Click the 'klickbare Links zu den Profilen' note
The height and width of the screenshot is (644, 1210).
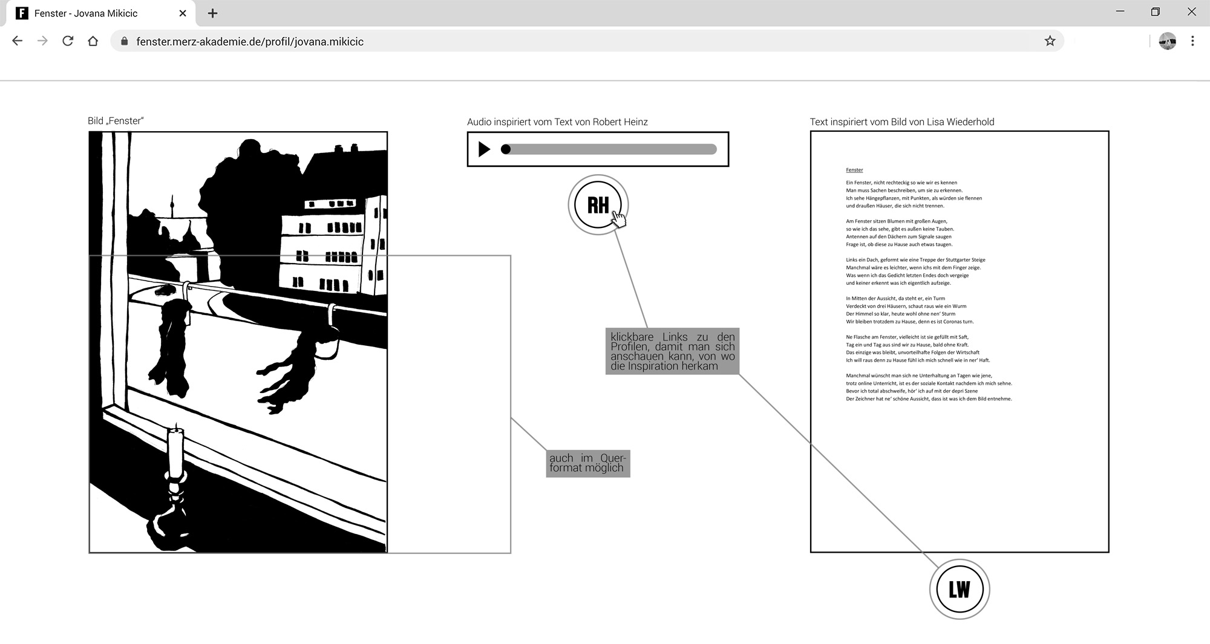click(672, 351)
